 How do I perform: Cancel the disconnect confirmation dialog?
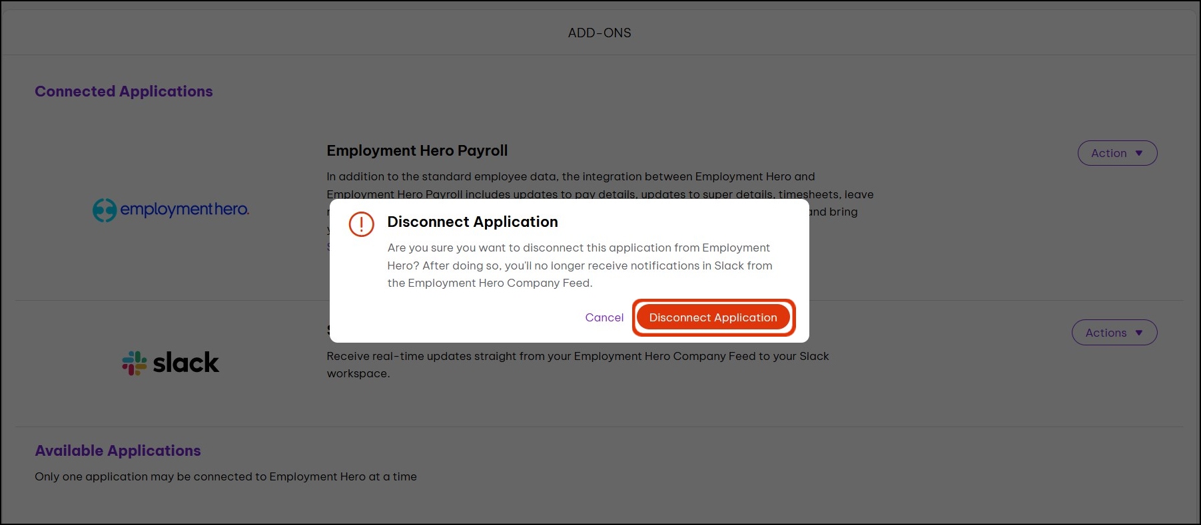point(604,317)
